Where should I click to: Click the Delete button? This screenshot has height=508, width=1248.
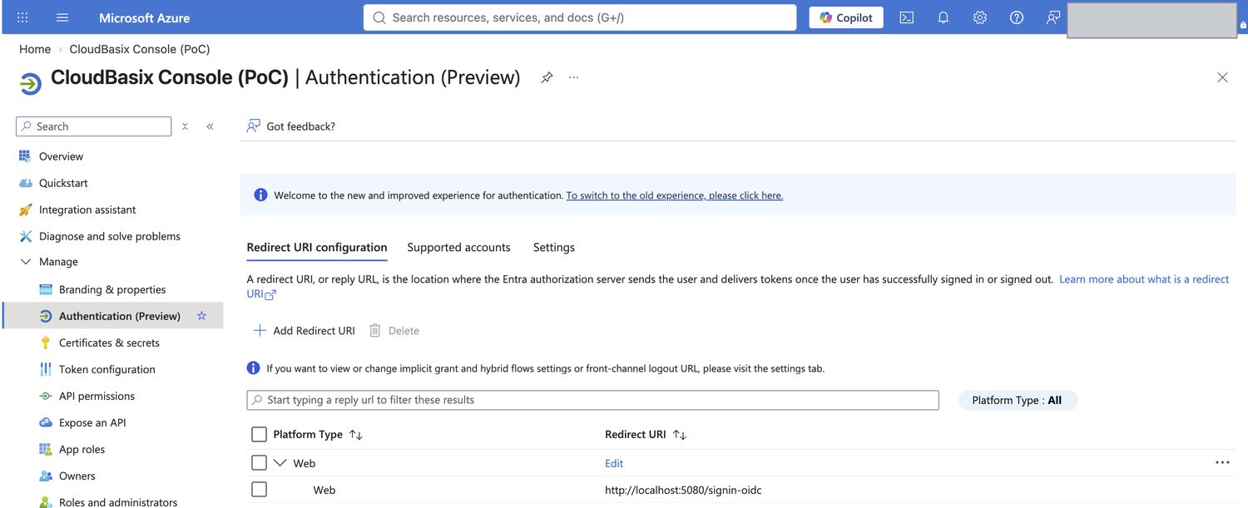(x=394, y=331)
